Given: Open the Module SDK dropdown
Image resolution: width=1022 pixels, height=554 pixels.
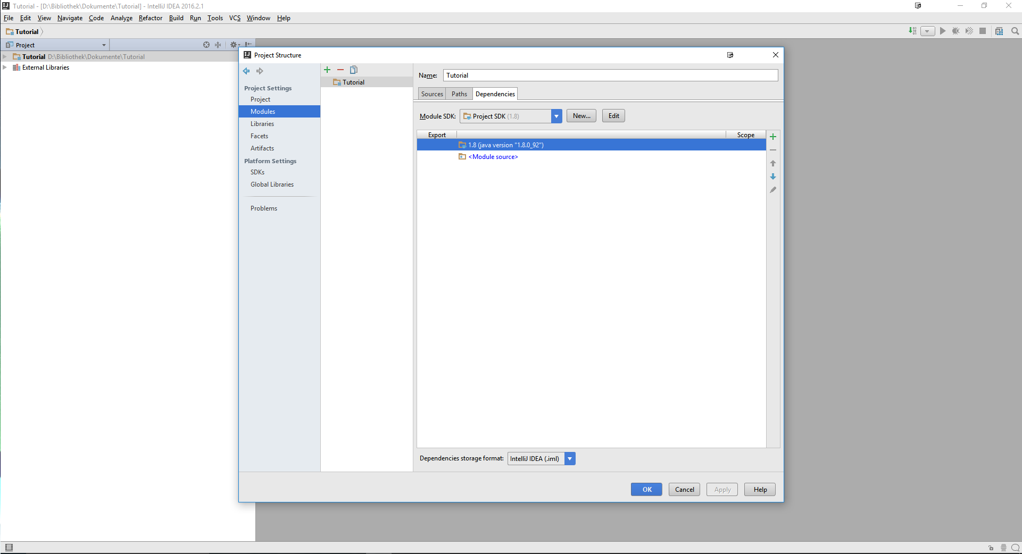Looking at the screenshot, I should [x=556, y=116].
